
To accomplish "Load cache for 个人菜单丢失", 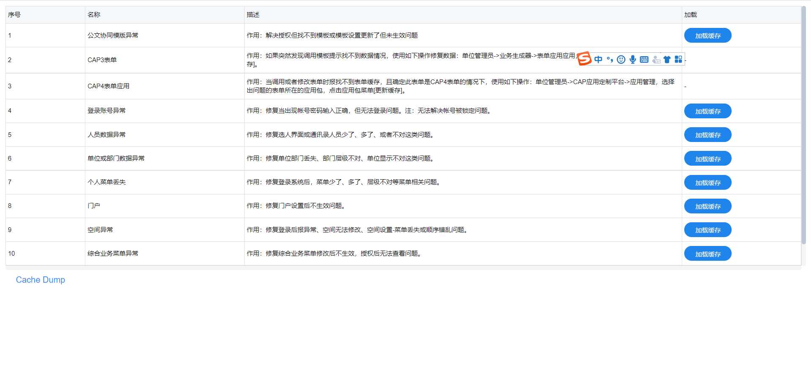I will pyautogui.click(x=708, y=183).
